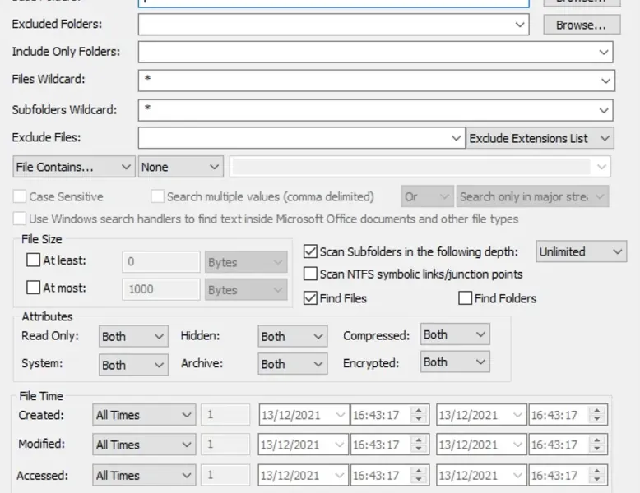Open the Archive attribute dropdown

[x=293, y=364]
